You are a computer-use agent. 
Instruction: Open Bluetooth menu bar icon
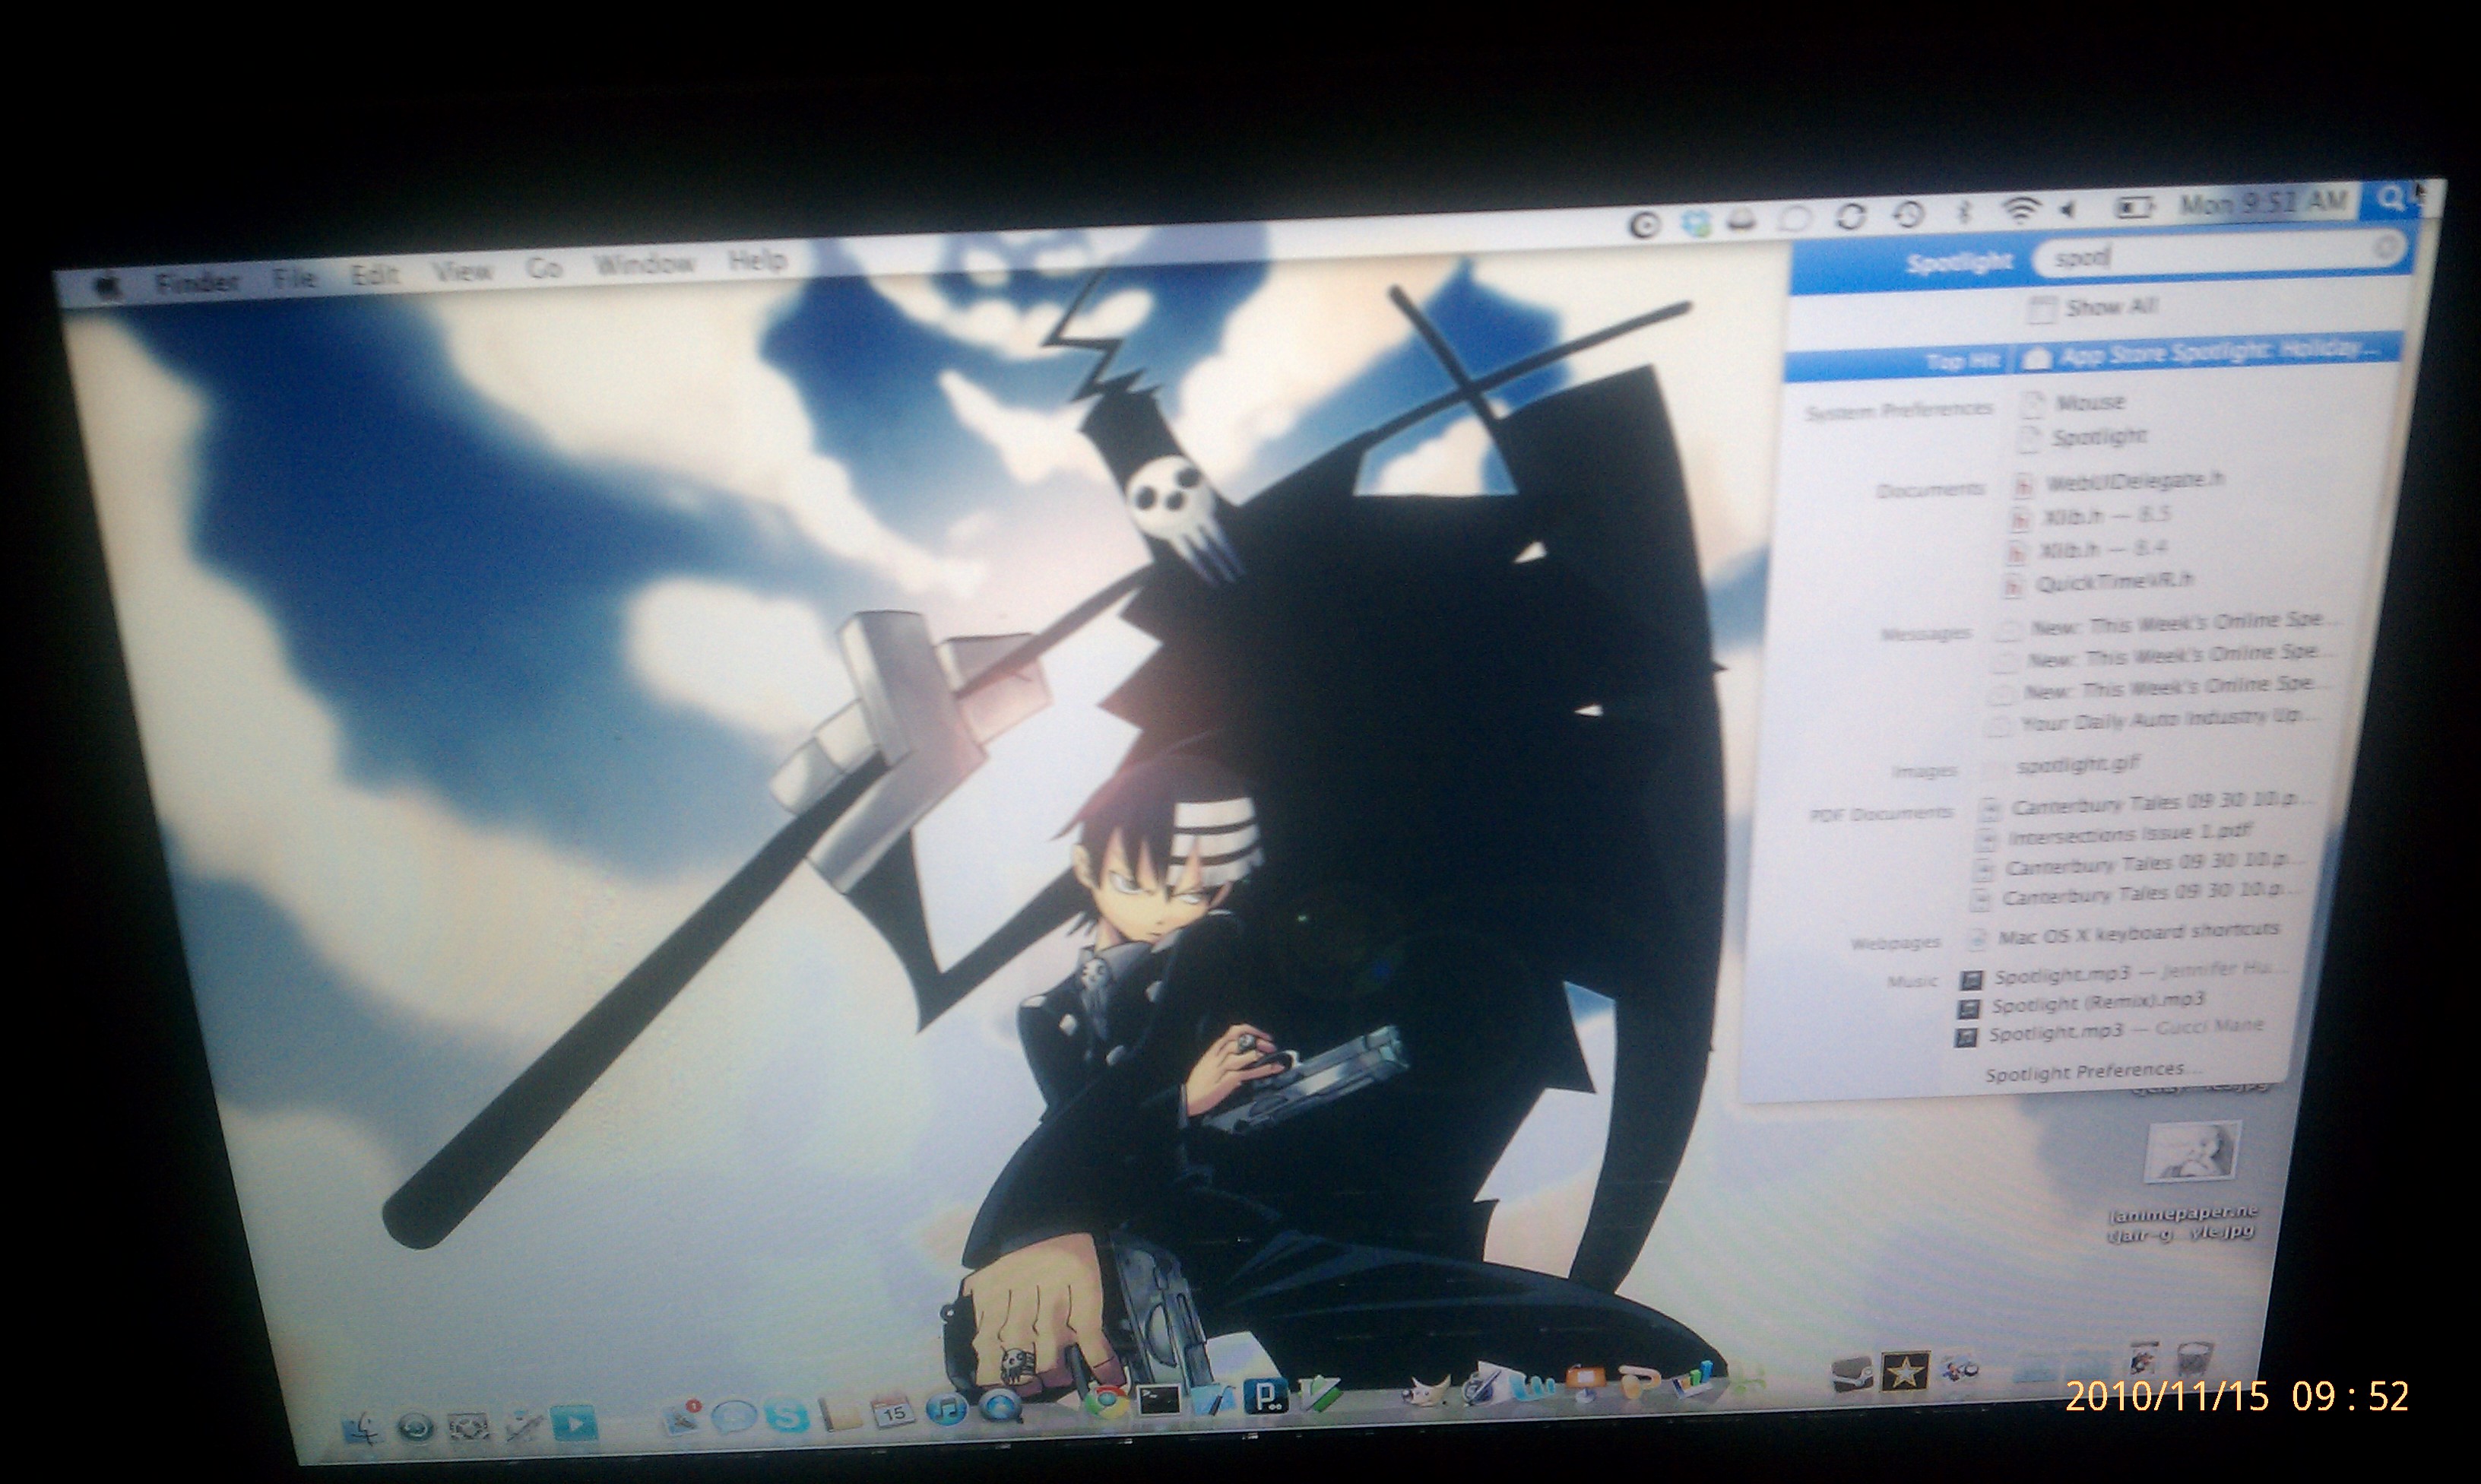(x=1965, y=212)
